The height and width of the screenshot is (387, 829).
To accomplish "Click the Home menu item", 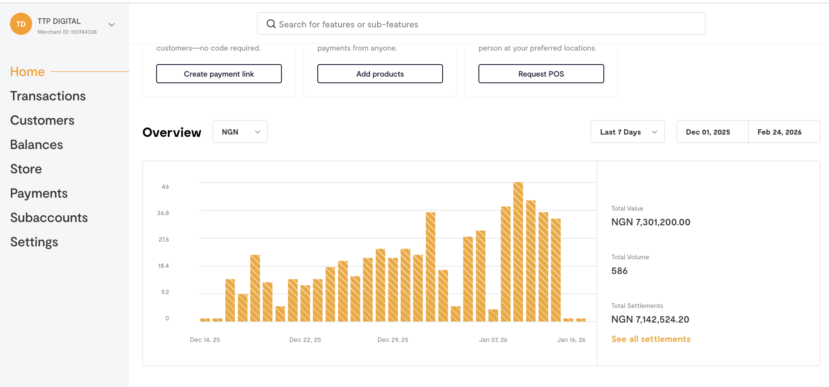I will click(28, 71).
